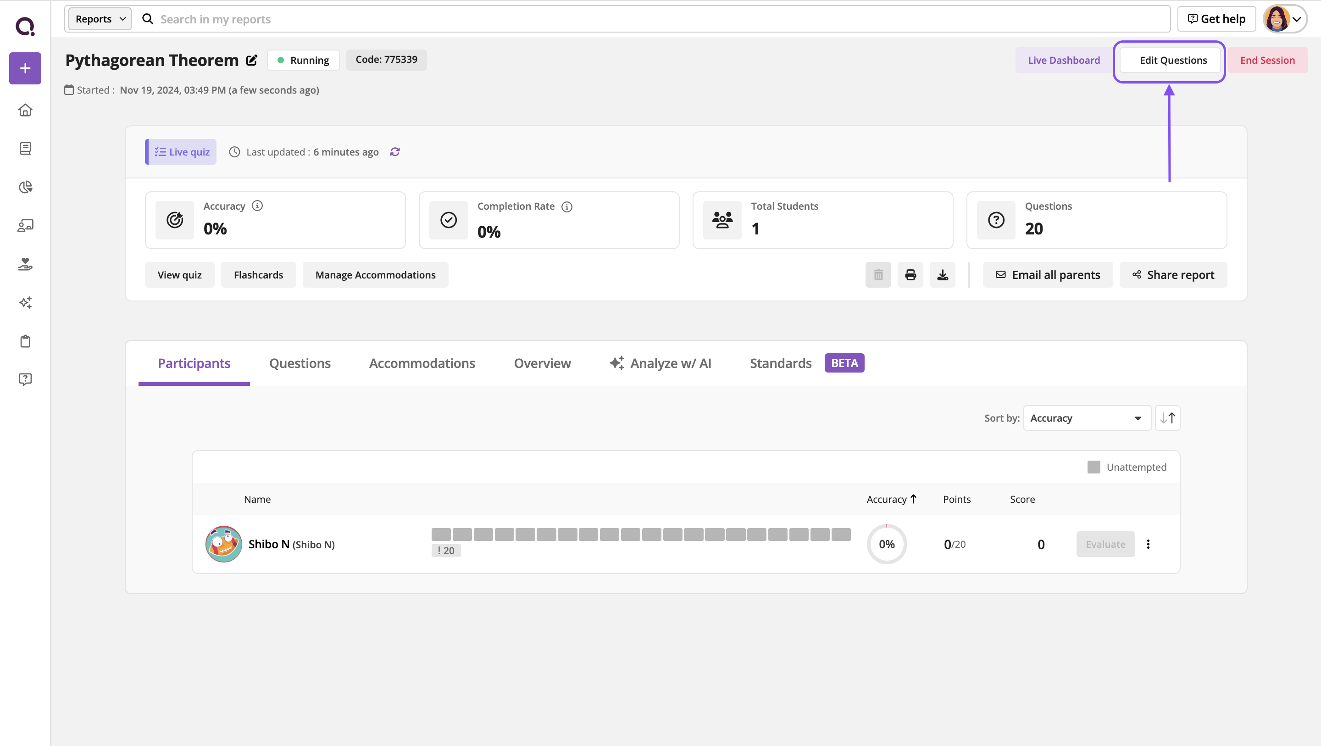
Task: Click the Share report button
Action: [x=1173, y=275]
